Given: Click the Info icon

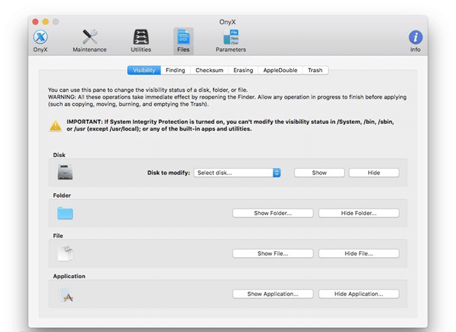Looking at the screenshot, I should (x=415, y=38).
